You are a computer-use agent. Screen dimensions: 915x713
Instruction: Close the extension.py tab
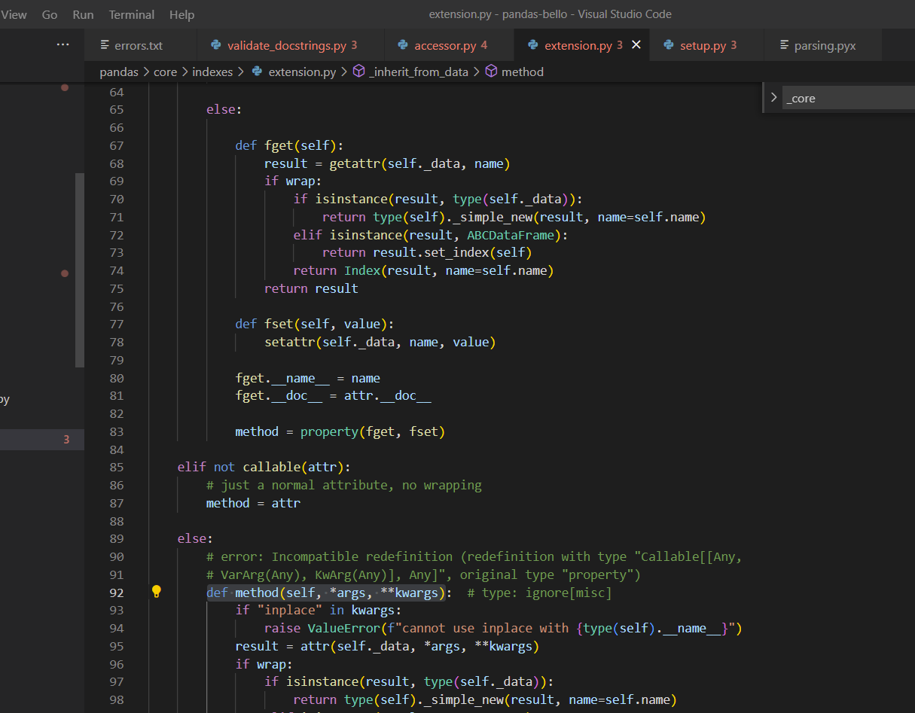(636, 45)
